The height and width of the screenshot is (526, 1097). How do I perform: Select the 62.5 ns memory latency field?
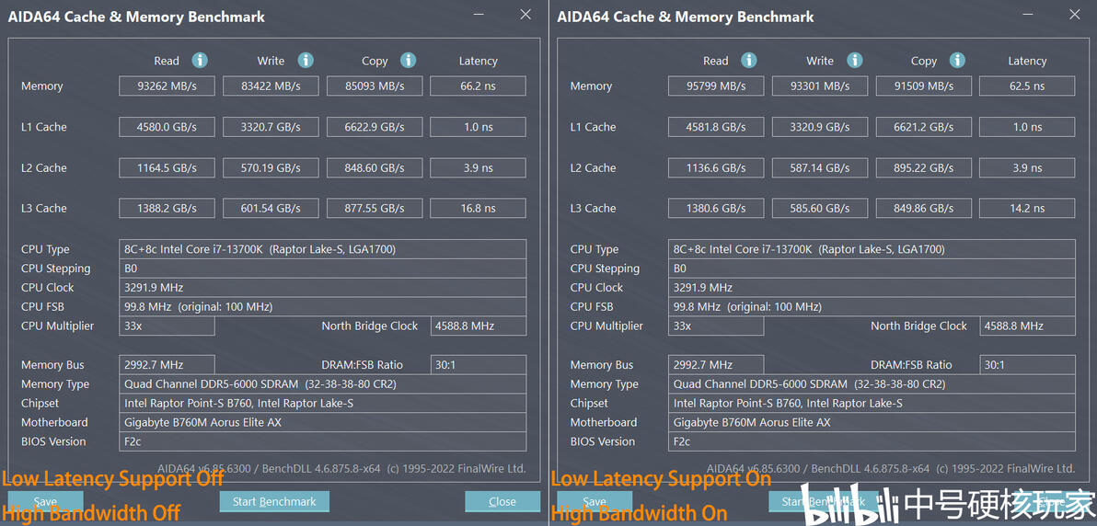[1027, 86]
